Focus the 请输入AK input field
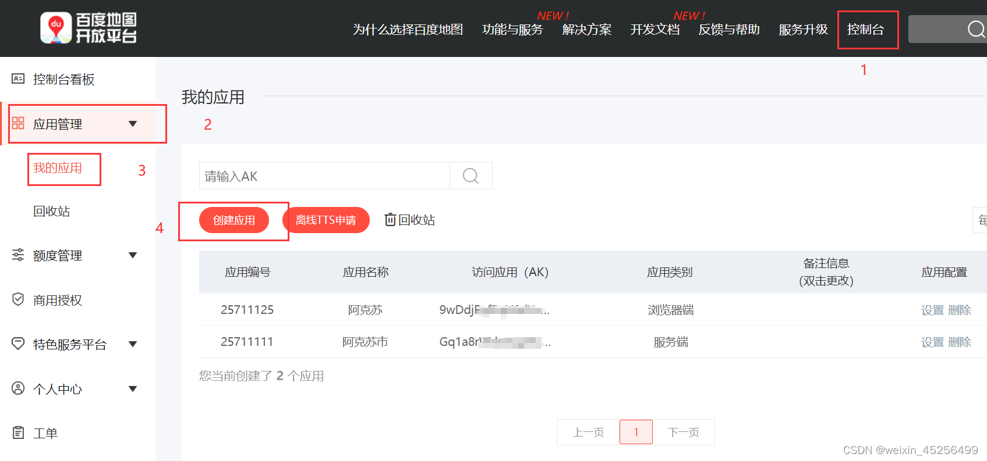Screen dimensions: 987x461 [324, 176]
